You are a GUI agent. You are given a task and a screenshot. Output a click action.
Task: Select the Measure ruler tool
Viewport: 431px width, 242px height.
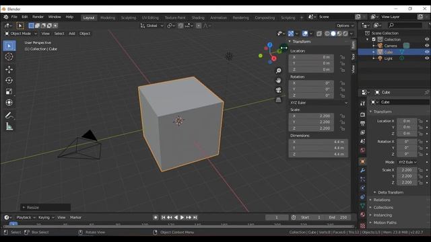click(x=9, y=126)
